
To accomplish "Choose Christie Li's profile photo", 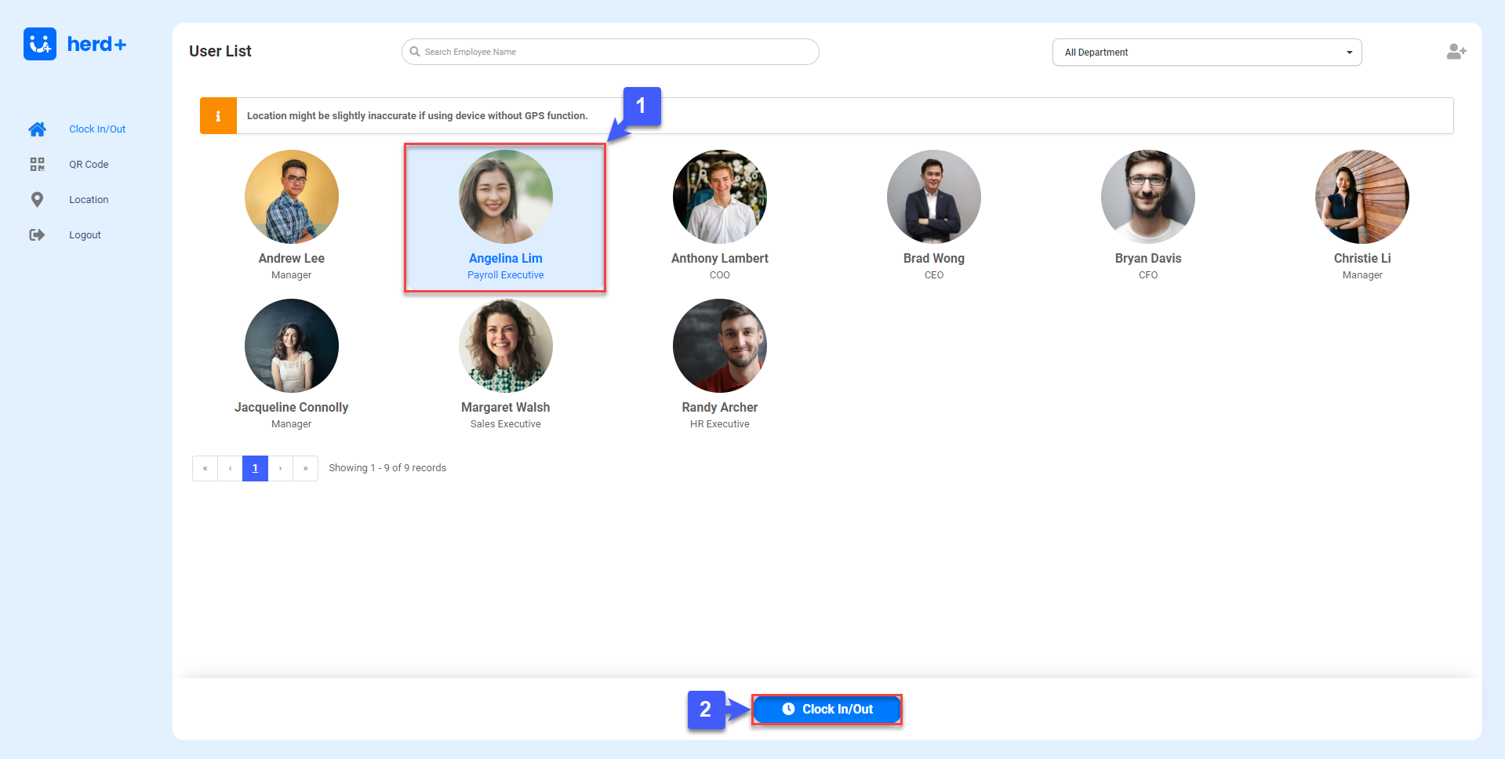I will [x=1361, y=197].
